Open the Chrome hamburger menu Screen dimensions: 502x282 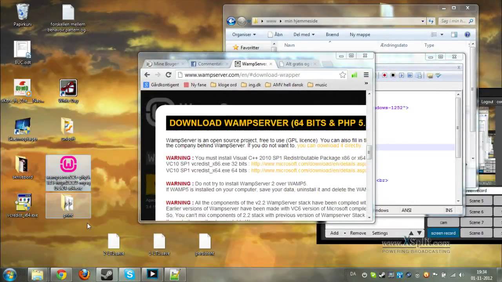[x=366, y=75]
